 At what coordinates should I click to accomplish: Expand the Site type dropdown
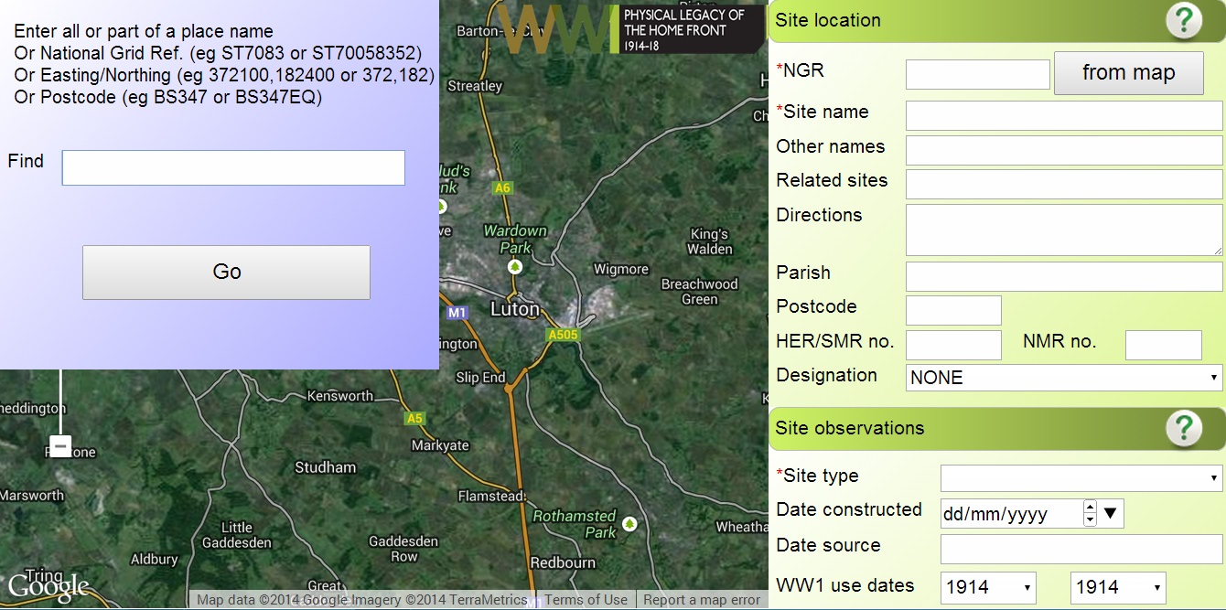1081,477
